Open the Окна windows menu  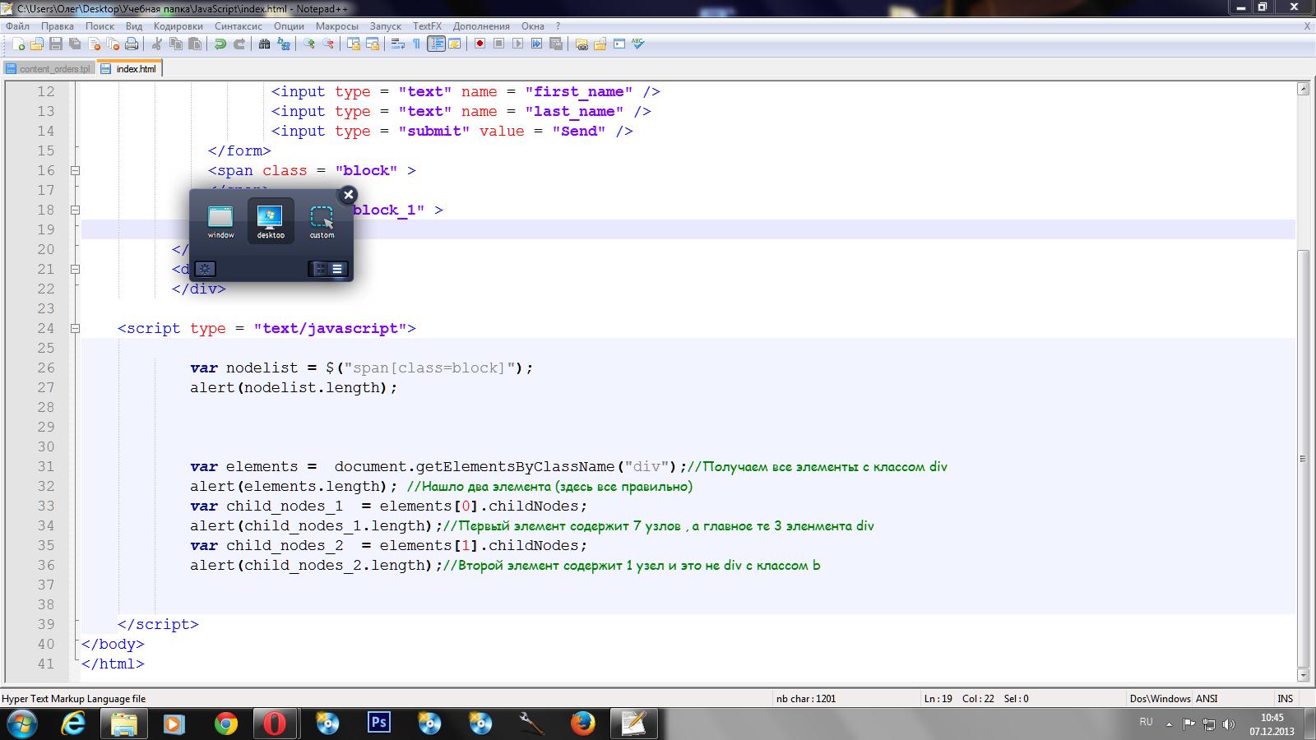[532, 26]
